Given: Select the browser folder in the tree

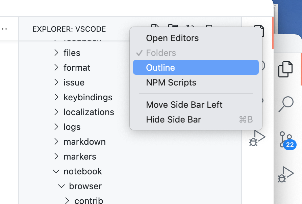Looking at the screenshot, I should 85,186.
